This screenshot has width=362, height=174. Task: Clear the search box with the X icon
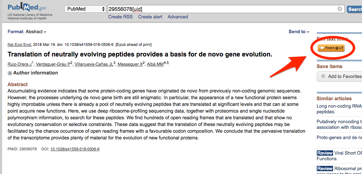tap(340, 9)
